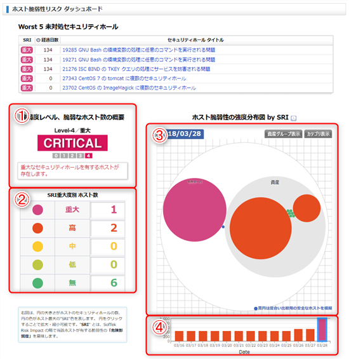Click the green 無 circle in host count table
The height and width of the screenshot is (359, 349).
[x=37, y=283]
